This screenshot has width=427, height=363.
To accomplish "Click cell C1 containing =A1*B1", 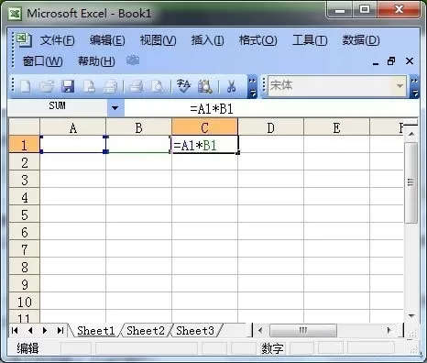I will pos(204,144).
